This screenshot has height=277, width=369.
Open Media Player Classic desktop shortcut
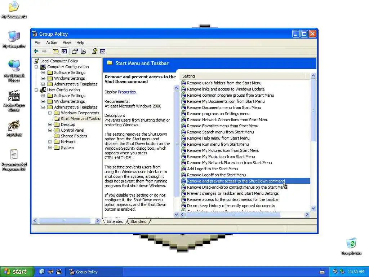coord(14,95)
